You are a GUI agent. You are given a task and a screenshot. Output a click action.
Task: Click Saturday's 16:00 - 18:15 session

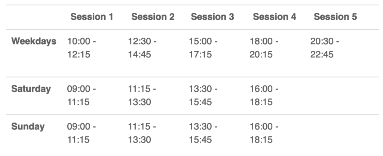coord(264,95)
